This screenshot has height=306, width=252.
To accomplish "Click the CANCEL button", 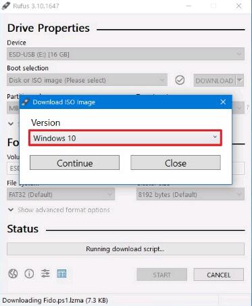I will click(218, 275).
